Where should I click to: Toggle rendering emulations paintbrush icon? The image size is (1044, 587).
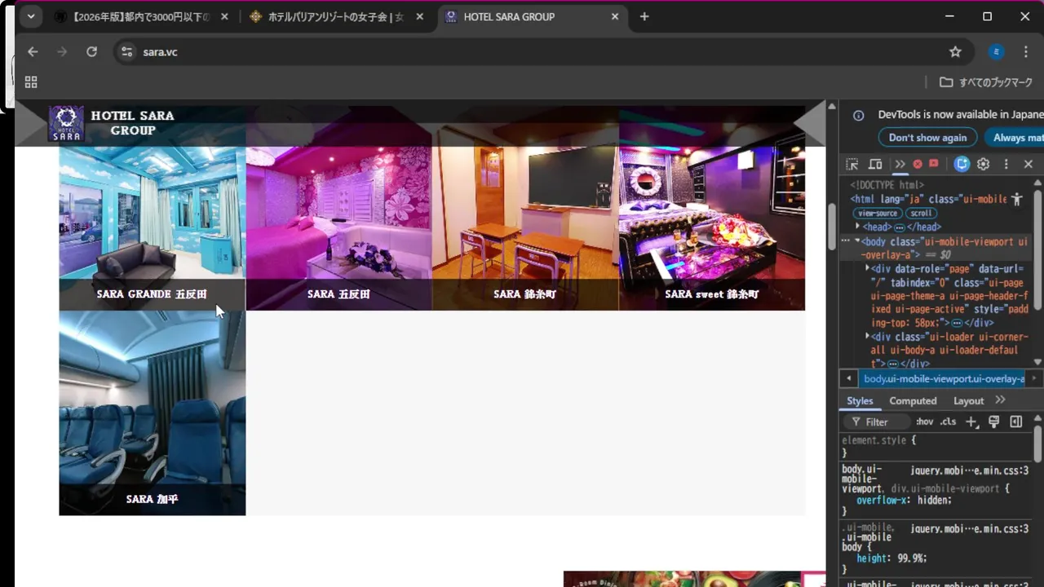(993, 422)
